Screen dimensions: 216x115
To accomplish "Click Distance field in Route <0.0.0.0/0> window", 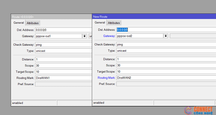I will click(x=64, y=59).
